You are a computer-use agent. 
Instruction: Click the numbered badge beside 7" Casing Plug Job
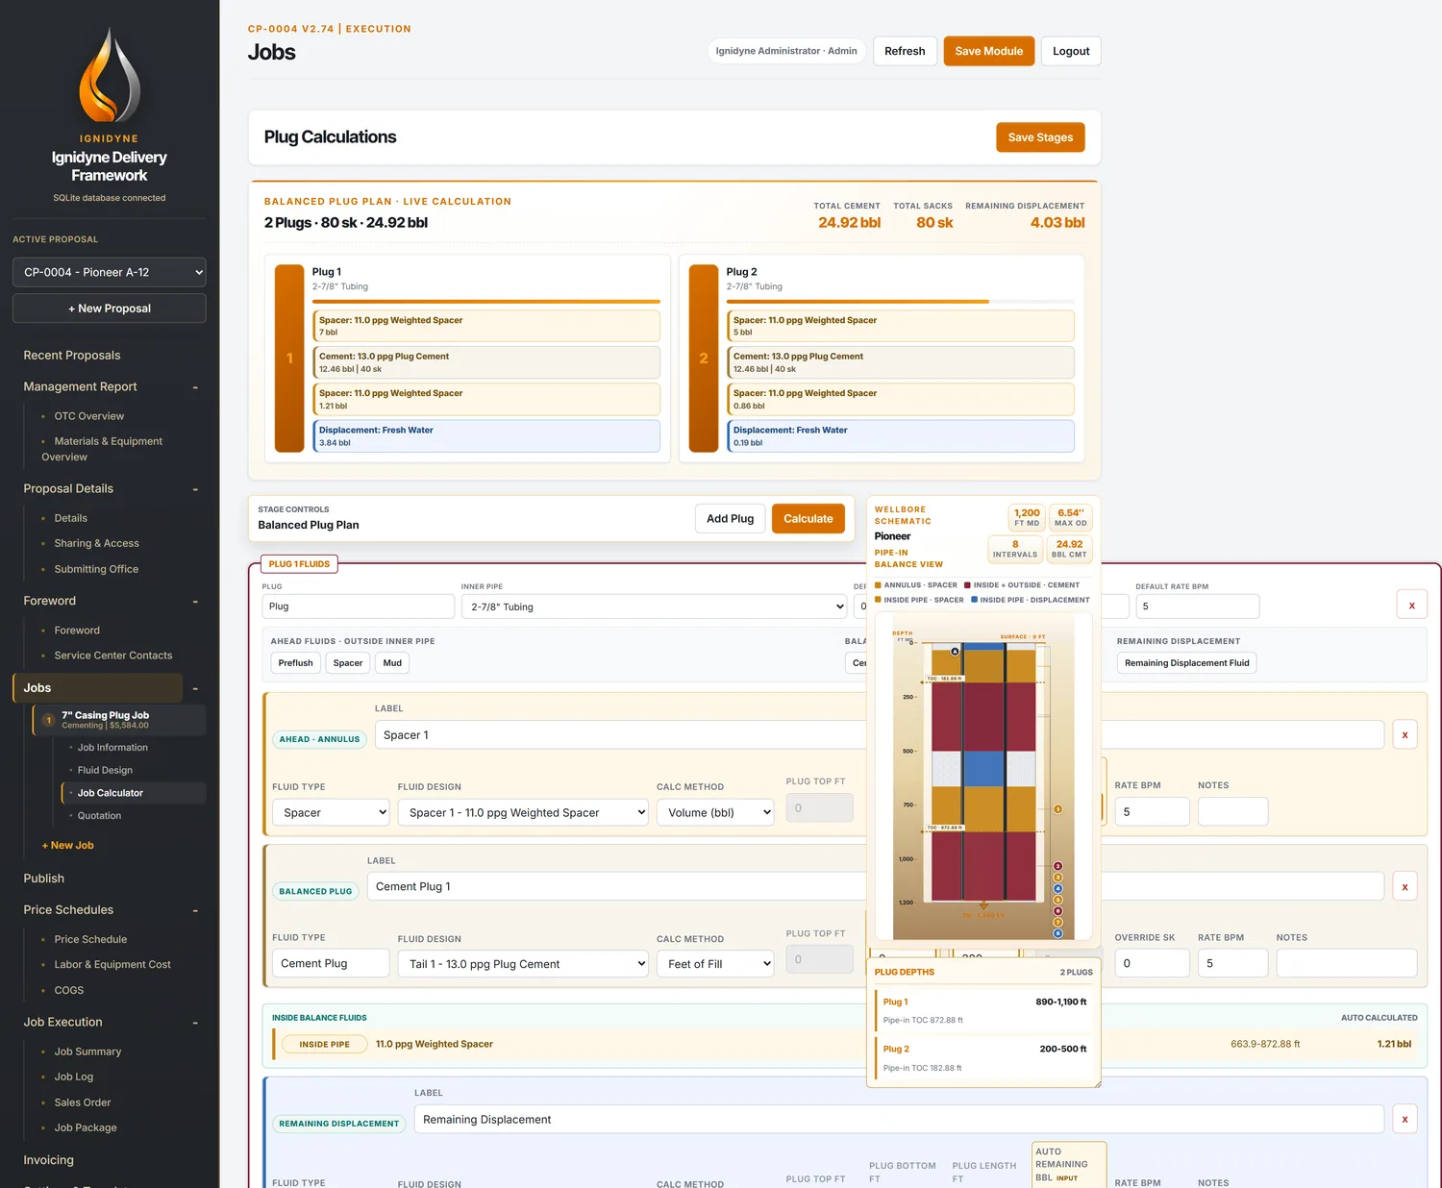[x=48, y=720]
